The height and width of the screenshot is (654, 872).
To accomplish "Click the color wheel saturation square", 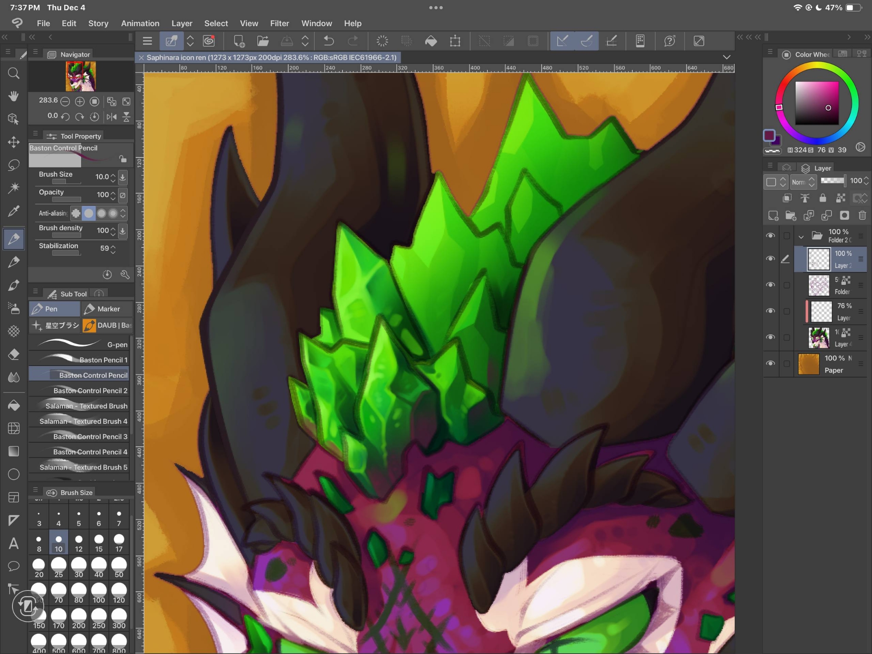I will (x=817, y=103).
